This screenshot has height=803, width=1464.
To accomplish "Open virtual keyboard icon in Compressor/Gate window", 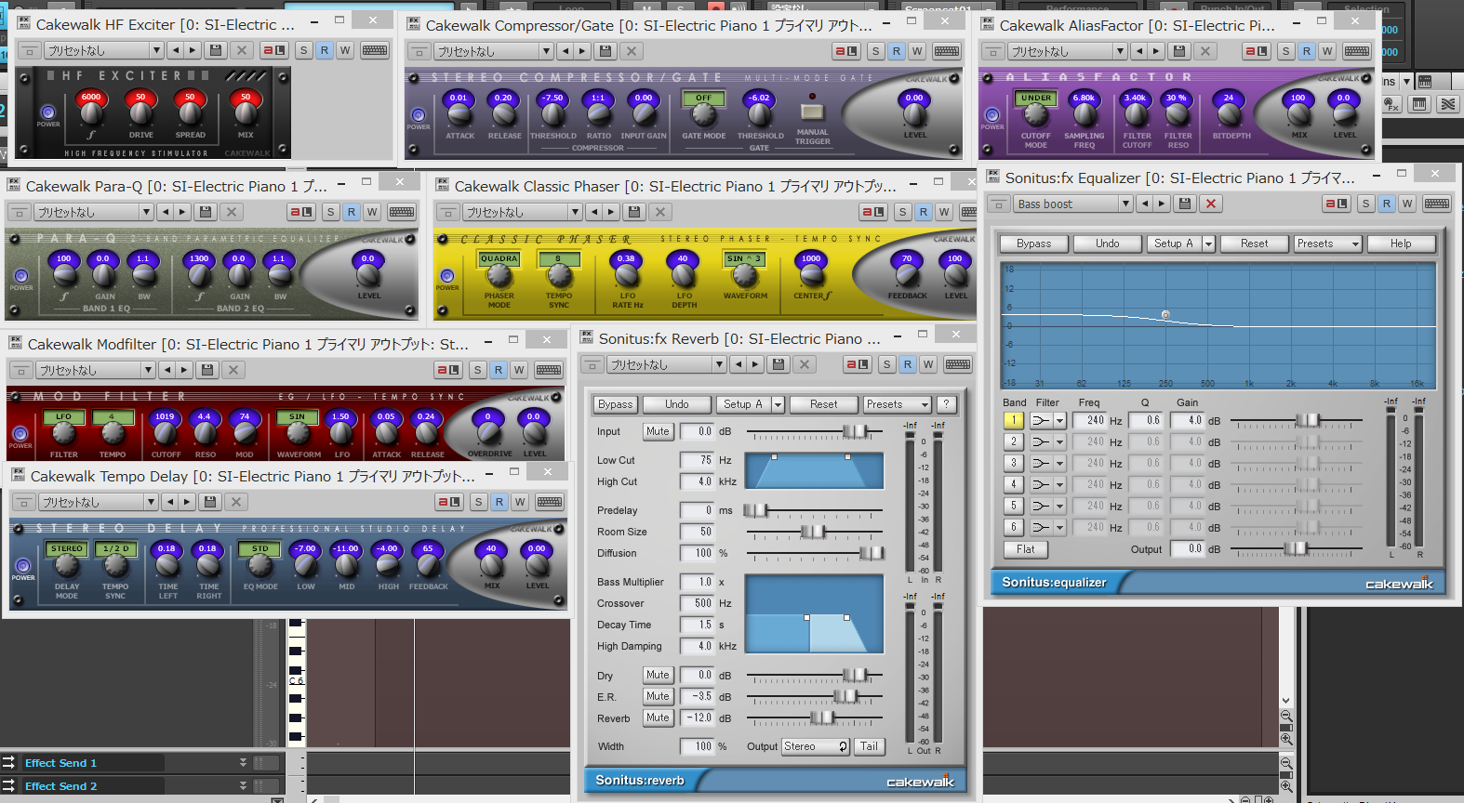I will [x=947, y=51].
